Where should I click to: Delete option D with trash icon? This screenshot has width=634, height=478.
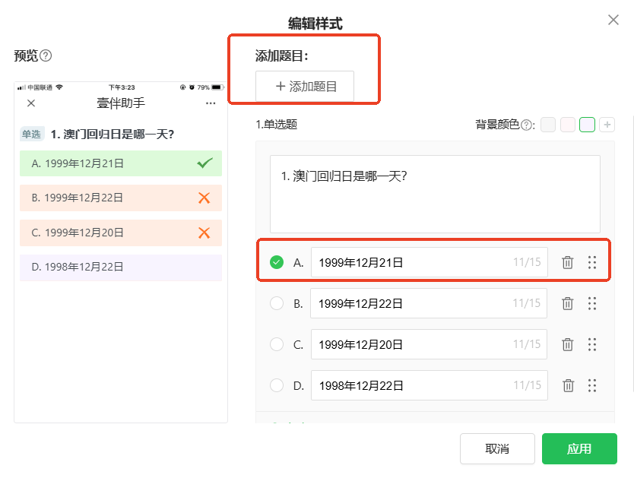tap(568, 385)
